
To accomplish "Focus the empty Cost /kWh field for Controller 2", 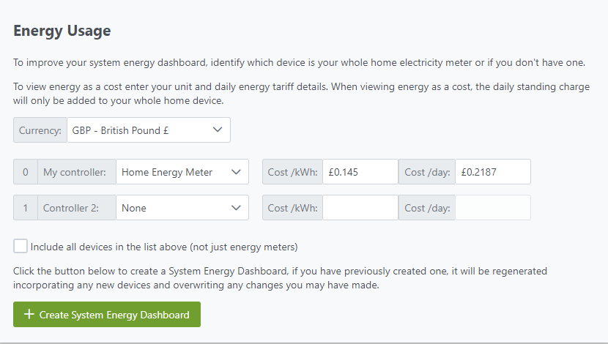I will click(x=360, y=208).
